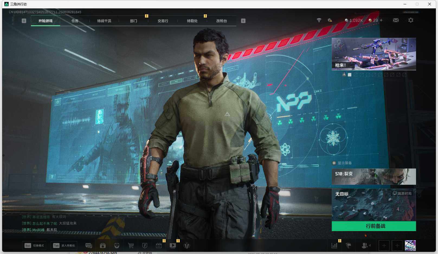Click the 三角洲行动 app icon in title bar

tap(7, 4)
